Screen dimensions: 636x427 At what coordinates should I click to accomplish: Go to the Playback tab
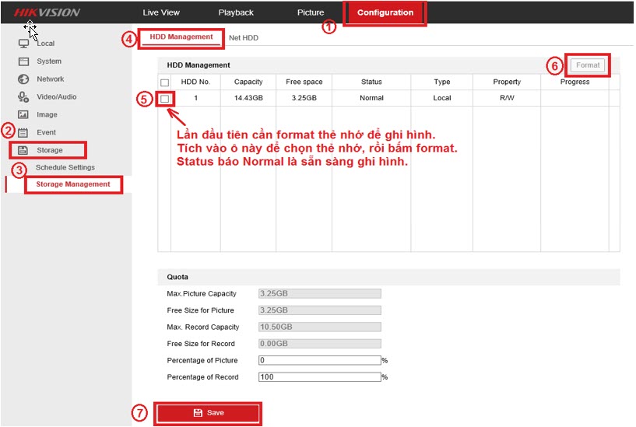(236, 13)
